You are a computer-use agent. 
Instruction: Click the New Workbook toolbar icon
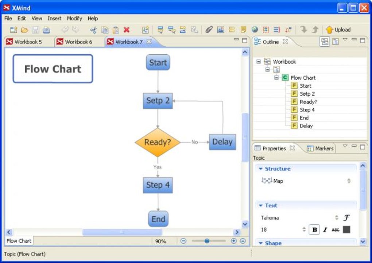14,30
